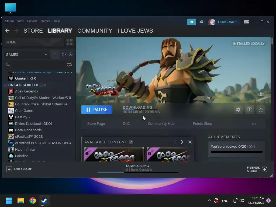
Task: Open the inbox envelope icon
Action: pos(202,22)
